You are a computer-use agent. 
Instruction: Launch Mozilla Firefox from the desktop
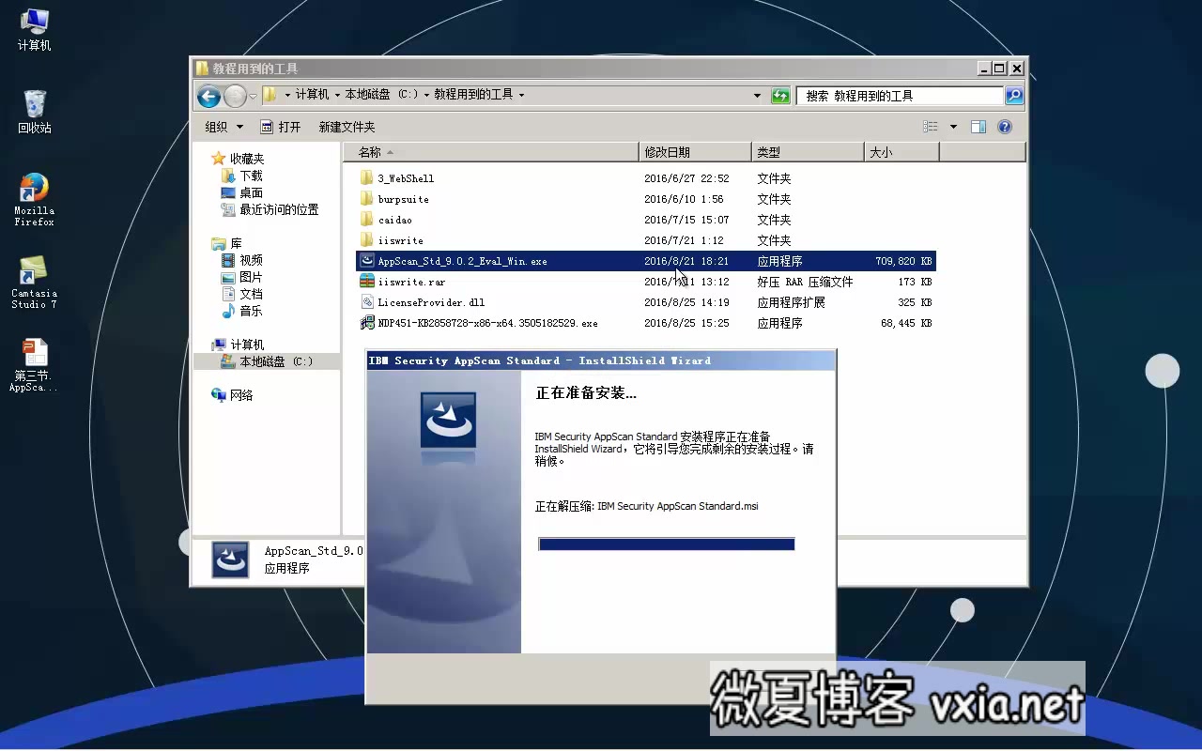pyautogui.click(x=35, y=199)
